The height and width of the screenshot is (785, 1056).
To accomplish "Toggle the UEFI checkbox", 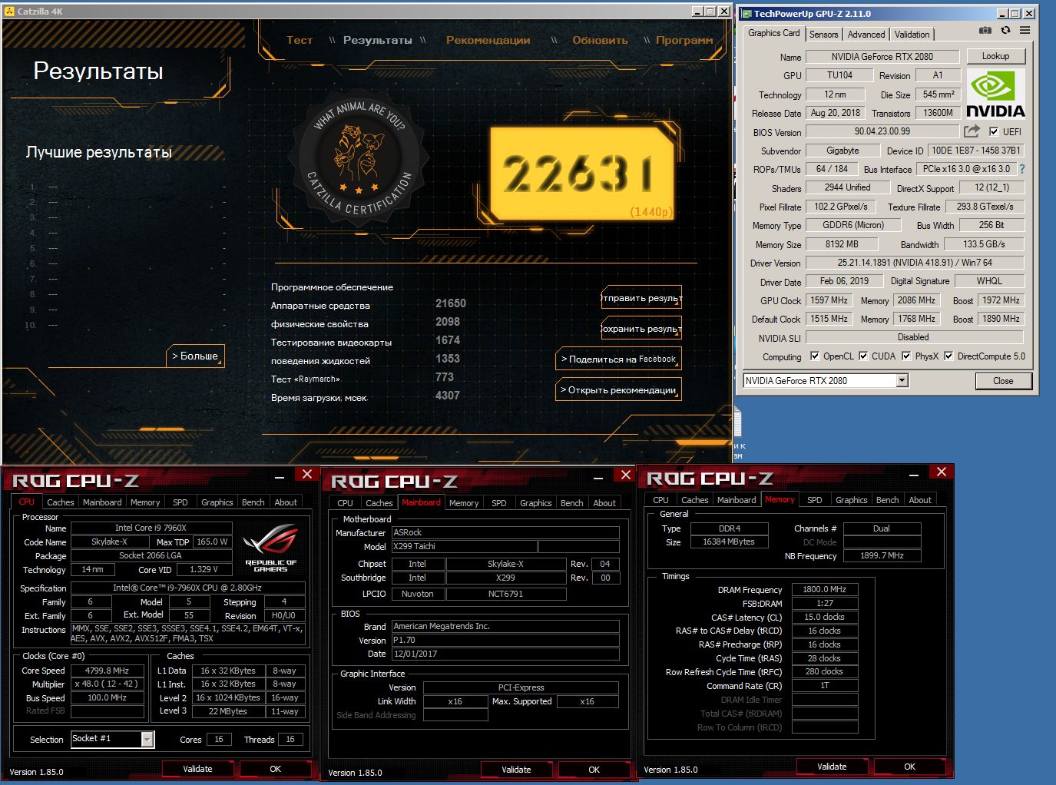I will [x=994, y=131].
